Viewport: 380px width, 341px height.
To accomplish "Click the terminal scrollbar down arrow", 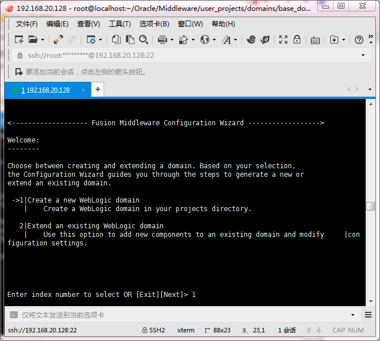I will click(371, 302).
